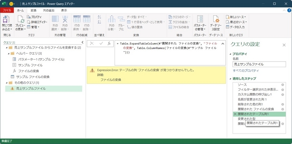This screenshot has width=292, height=144.
Task: Open Recent Sources (最近のソース) dropdown
Action: tap(236, 22)
